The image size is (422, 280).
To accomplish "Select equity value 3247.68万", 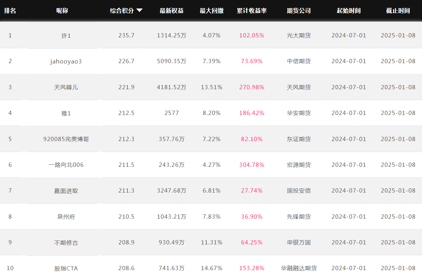I will [172, 190].
